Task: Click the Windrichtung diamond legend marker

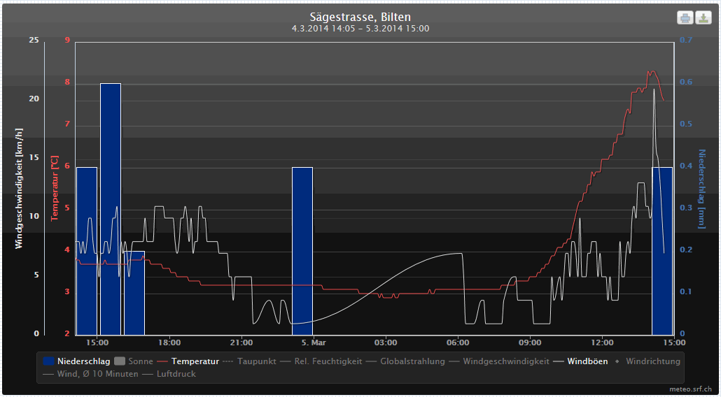Action: (617, 361)
